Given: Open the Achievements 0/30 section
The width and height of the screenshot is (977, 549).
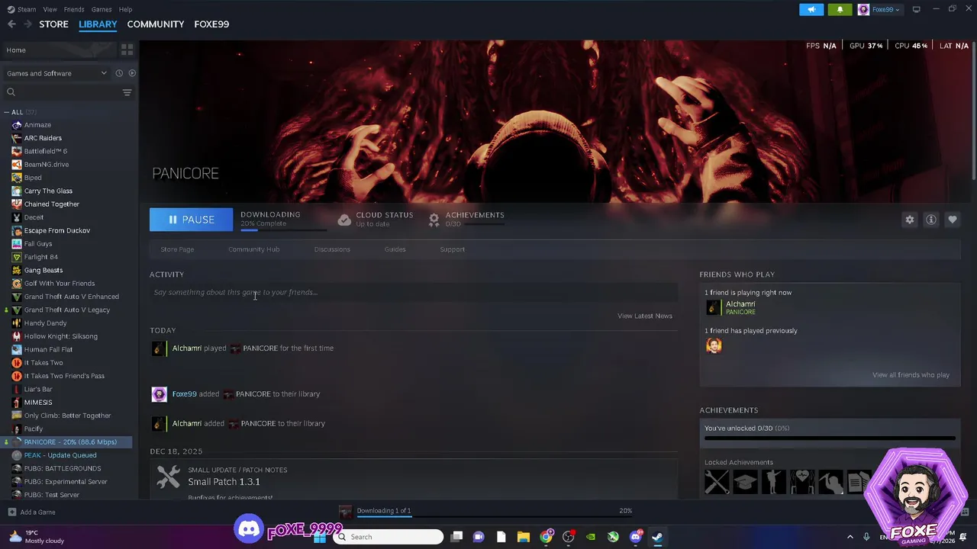Looking at the screenshot, I should (466, 219).
